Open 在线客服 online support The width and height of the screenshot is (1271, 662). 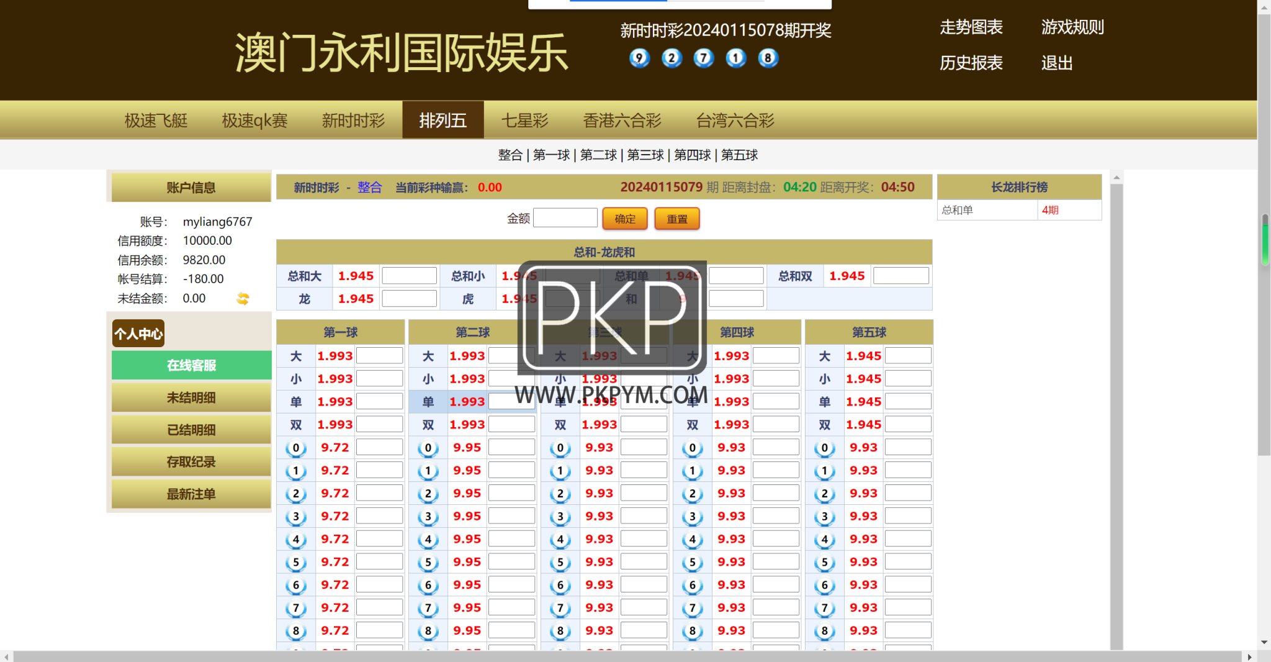(191, 365)
